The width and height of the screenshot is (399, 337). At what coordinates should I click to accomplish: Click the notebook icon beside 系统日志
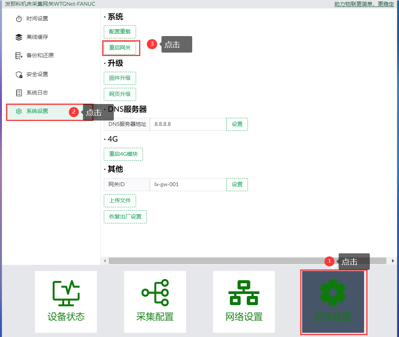[x=19, y=93]
